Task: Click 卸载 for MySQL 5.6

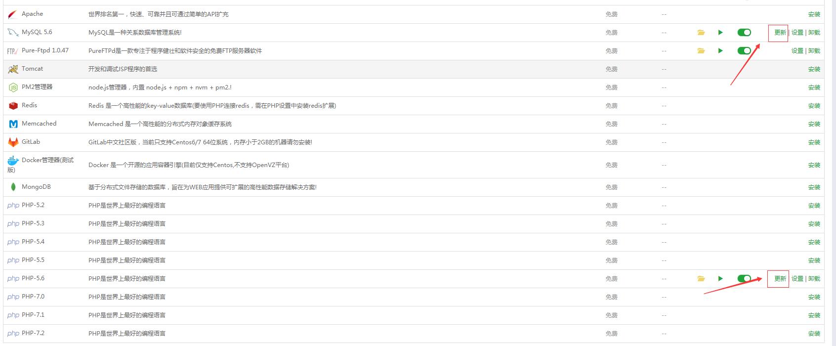Action: pos(814,33)
